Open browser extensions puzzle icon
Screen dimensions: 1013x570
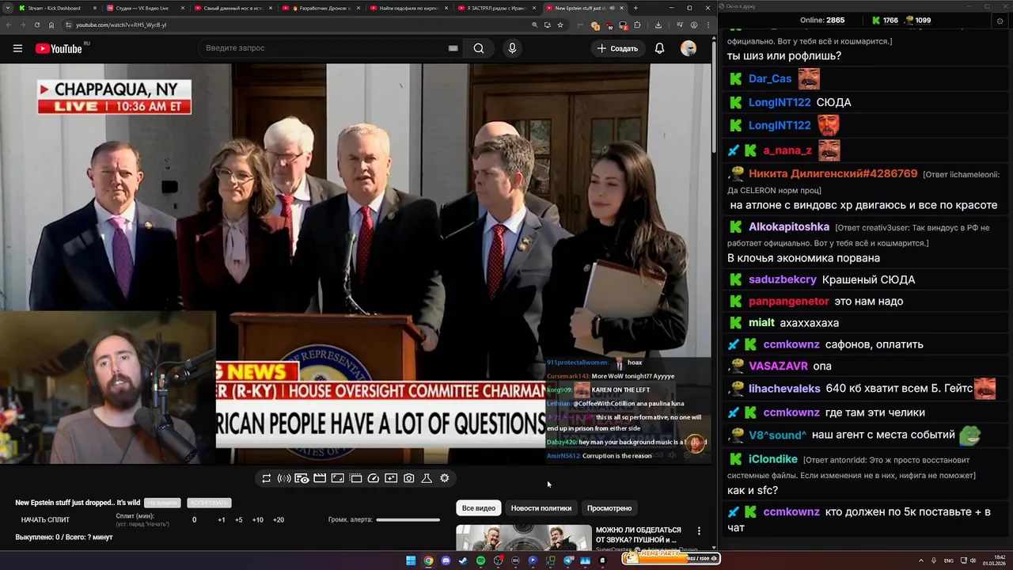tap(637, 25)
